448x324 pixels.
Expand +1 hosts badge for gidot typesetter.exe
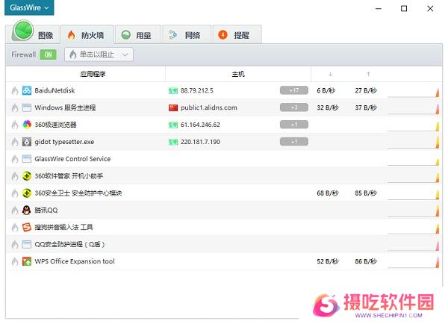click(x=294, y=142)
